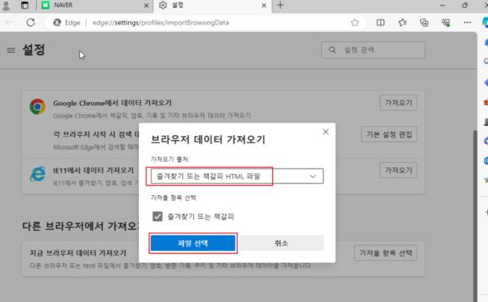Image resolution: width=488 pixels, height=302 pixels.
Task: Click the 기본 설정 편집 button
Action: (x=389, y=134)
